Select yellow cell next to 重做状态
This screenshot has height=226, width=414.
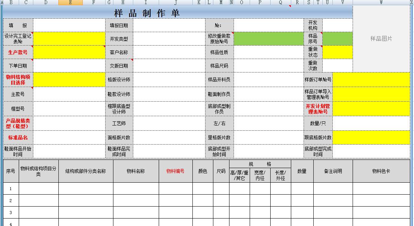(338, 52)
